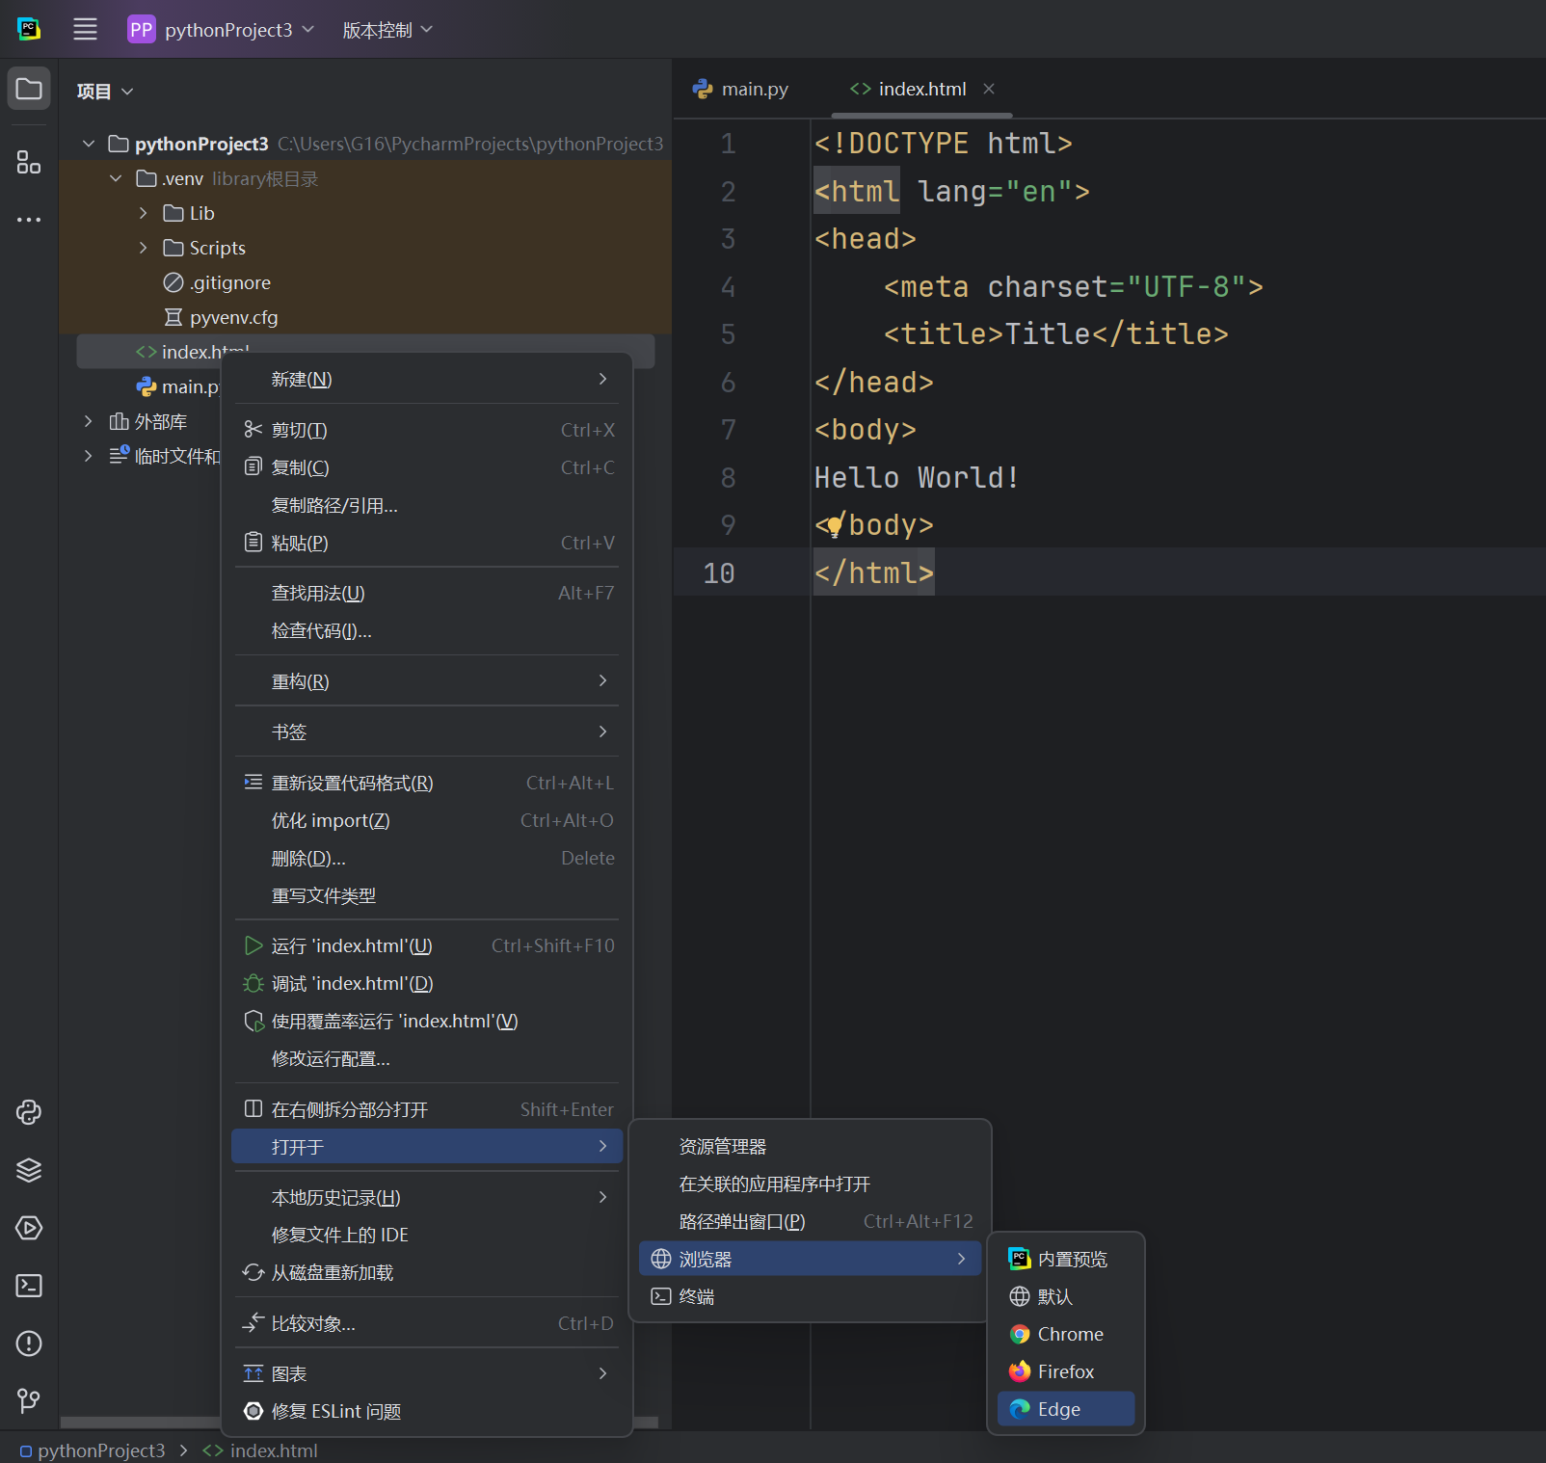1546x1463 pixels.
Task: Choose Chrome from browser list
Action: (1066, 1334)
